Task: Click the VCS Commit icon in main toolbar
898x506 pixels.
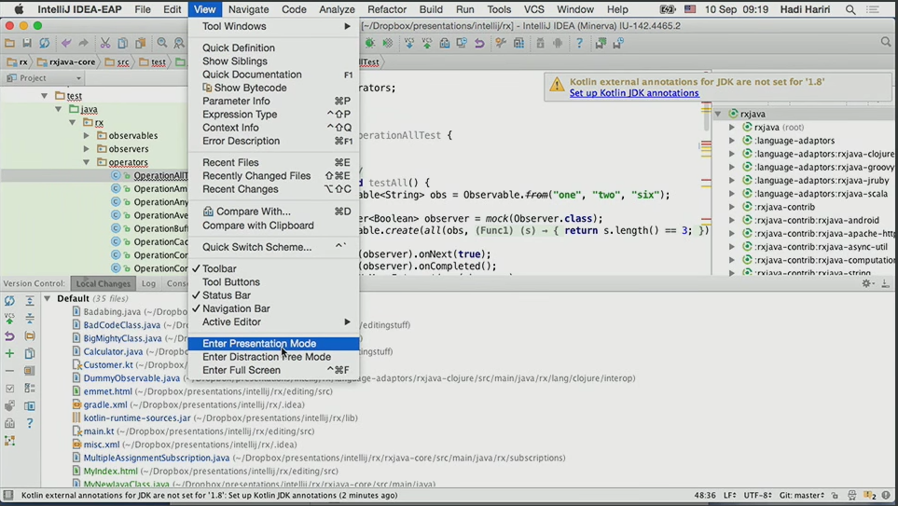Action: (427, 43)
